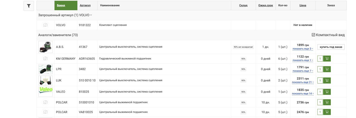This screenshot has height=118, width=356.
Task: Click quantity field for POLCAR 510001010
Action: point(320,102)
